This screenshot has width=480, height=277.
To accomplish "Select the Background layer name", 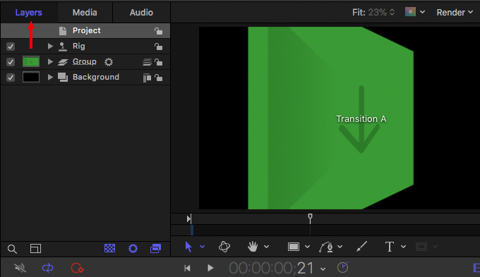I will (96, 77).
